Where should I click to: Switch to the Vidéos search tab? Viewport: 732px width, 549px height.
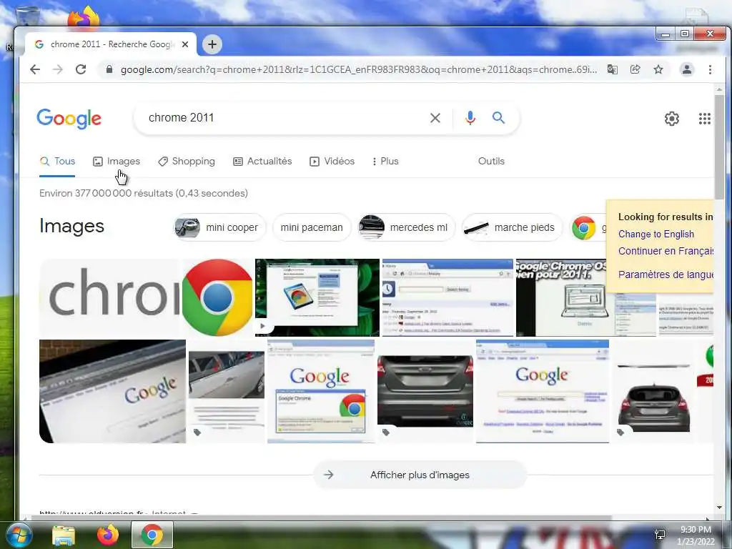[332, 161]
